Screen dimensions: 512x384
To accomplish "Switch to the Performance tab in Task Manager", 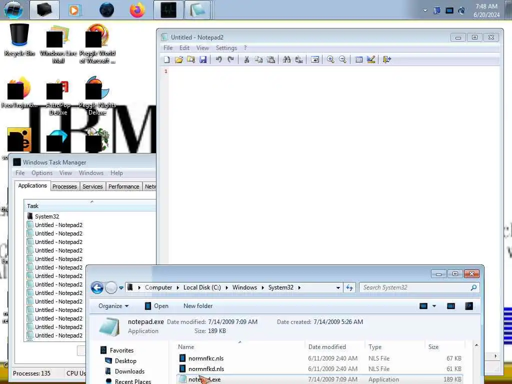I will pyautogui.click(x=124, y=186).
